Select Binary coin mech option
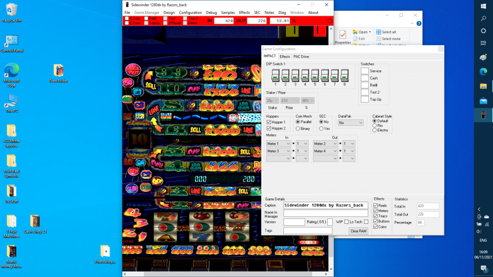This screenshot has height=277, width=493. click(298, 128)
